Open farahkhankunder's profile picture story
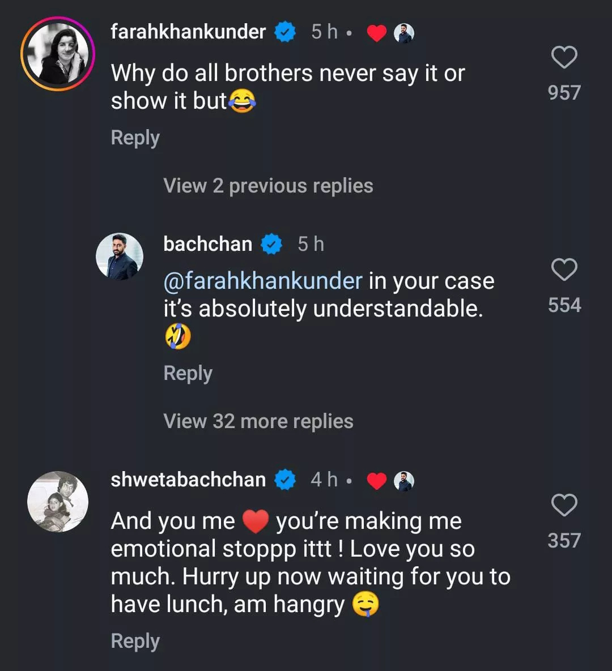Viewport: 612px width, 671px height. [58, 54]
